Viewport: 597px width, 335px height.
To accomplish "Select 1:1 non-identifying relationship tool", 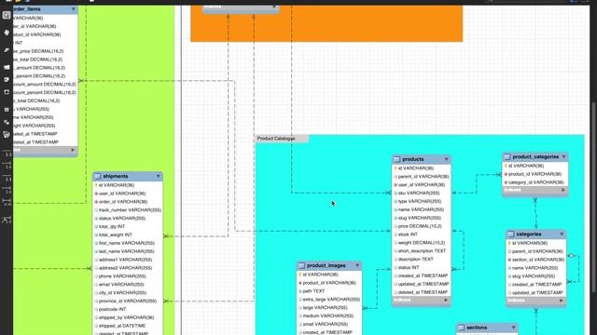I will (7, 153).
